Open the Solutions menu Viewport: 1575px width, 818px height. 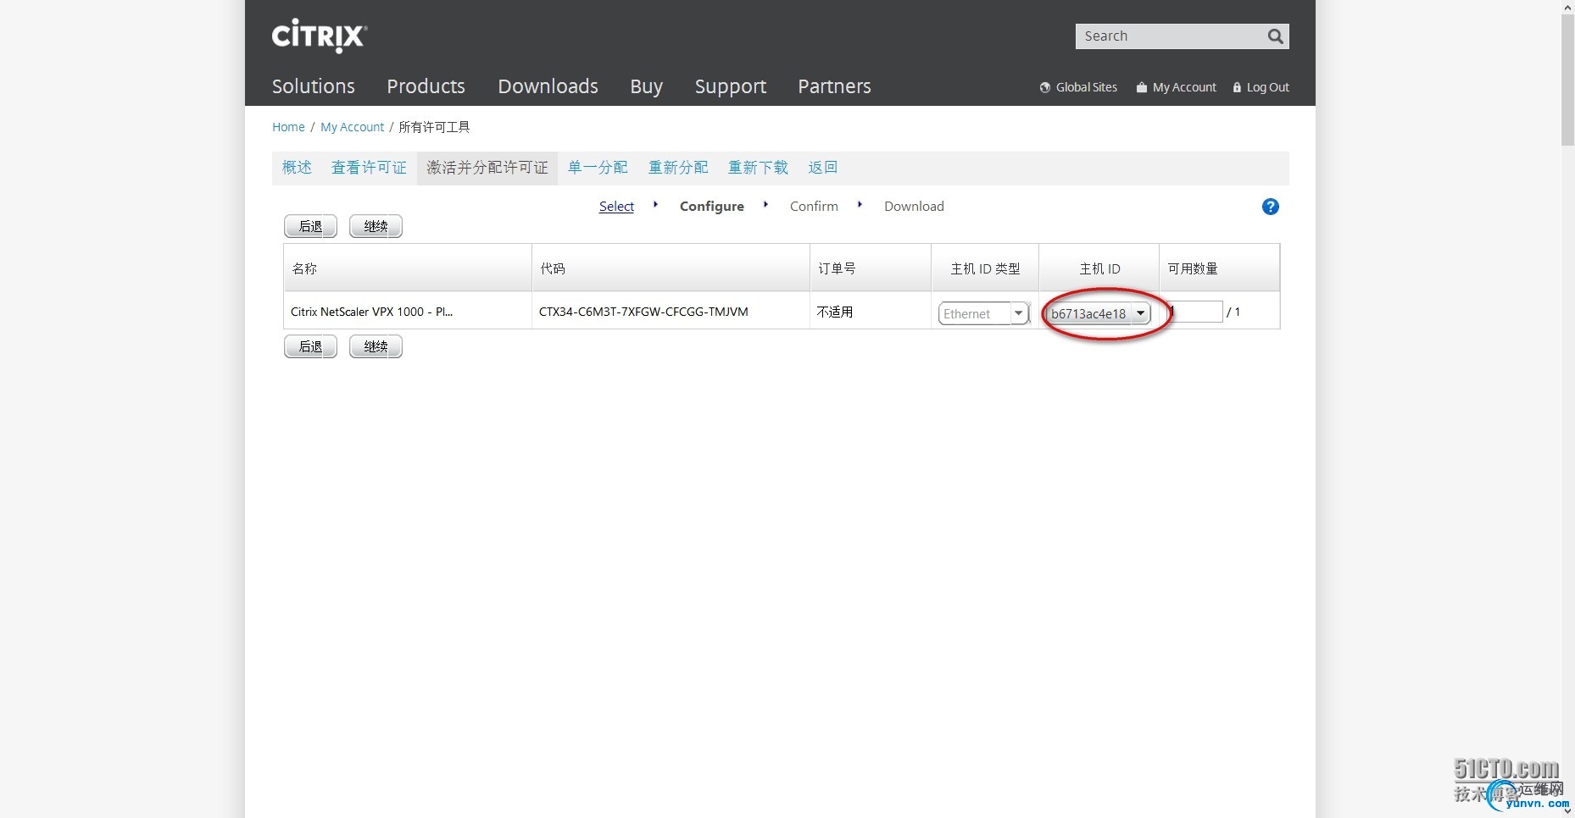314,86
